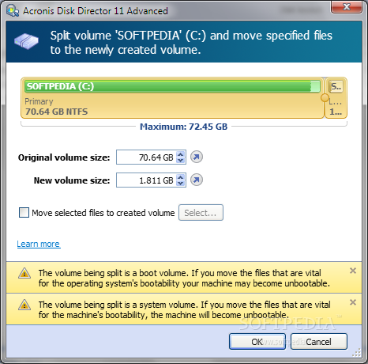Screen dimensions: 368x364
Task: Click the '70.64 GB NTFS' text
Action: (56, 112)
